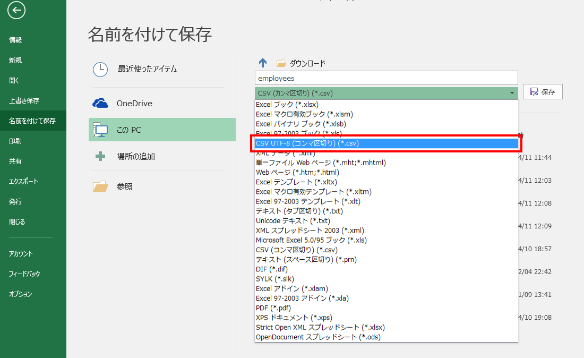Open the 印刷 page
Viewport: 584px width, 358px height.
15,141
